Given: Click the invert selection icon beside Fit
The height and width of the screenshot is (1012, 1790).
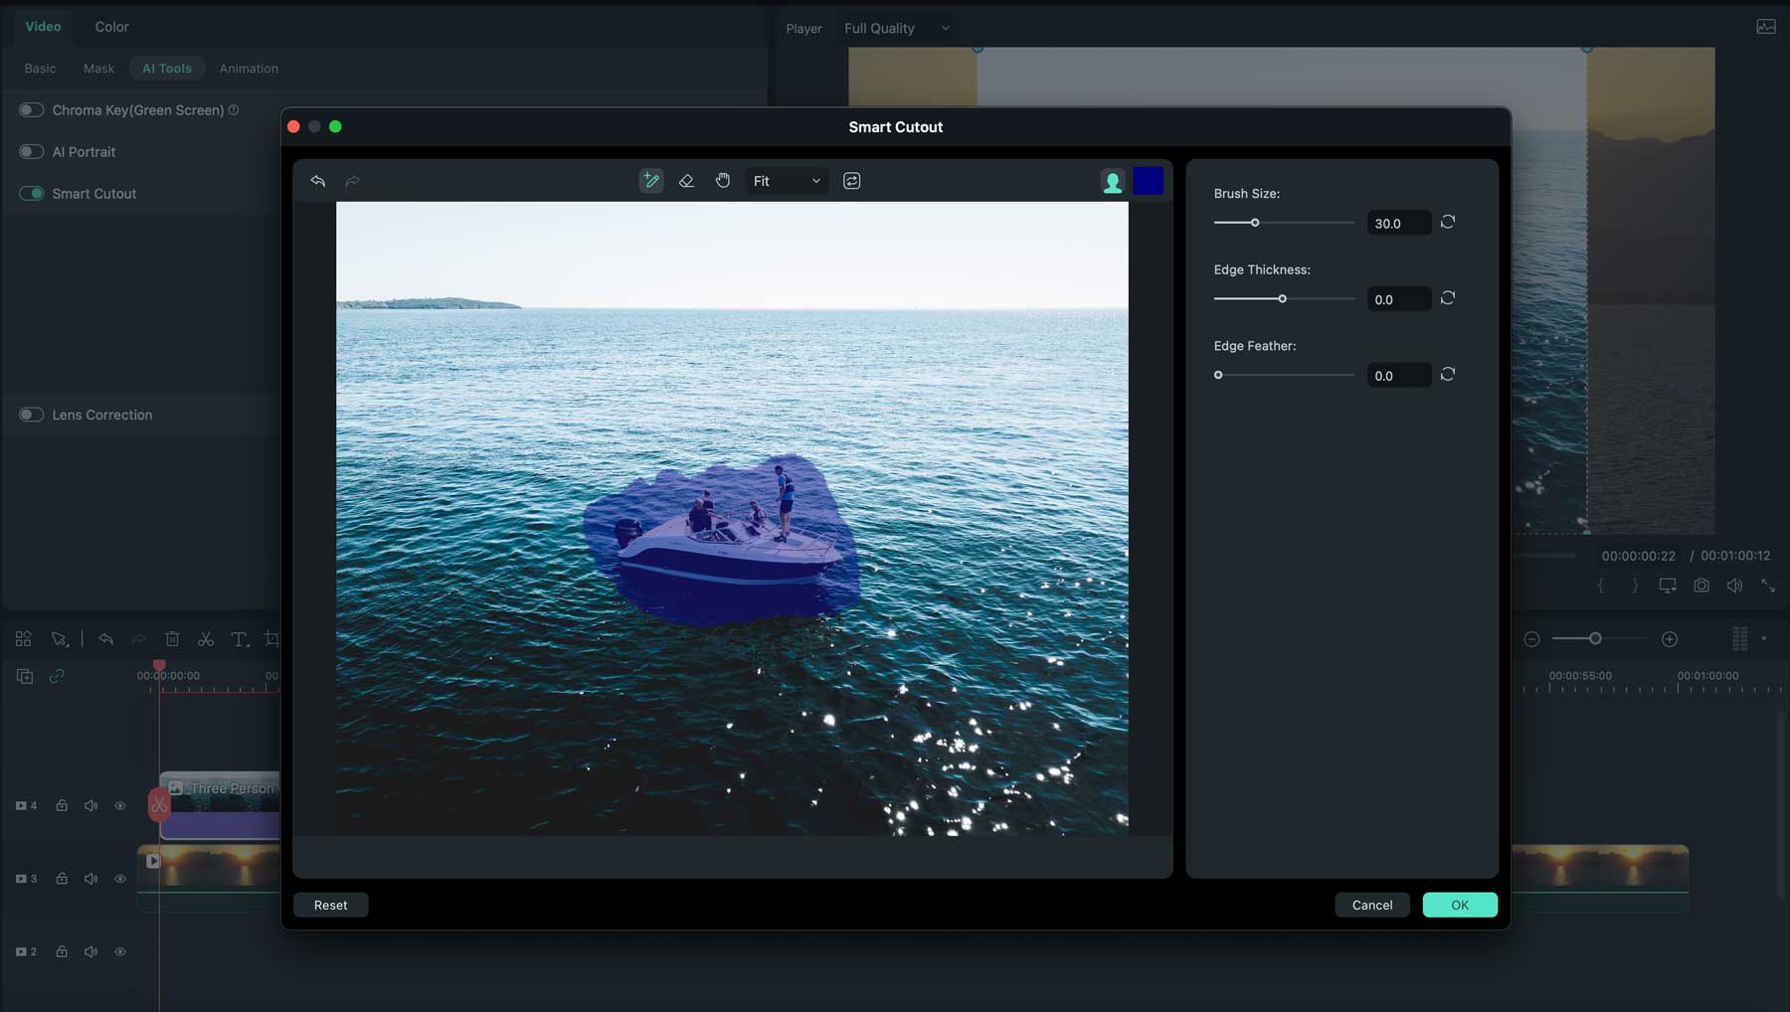Looking at the screenshot, I should click(852, 181).
